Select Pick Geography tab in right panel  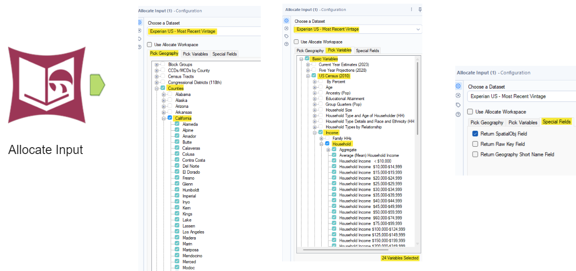click(x=487, y=122)
